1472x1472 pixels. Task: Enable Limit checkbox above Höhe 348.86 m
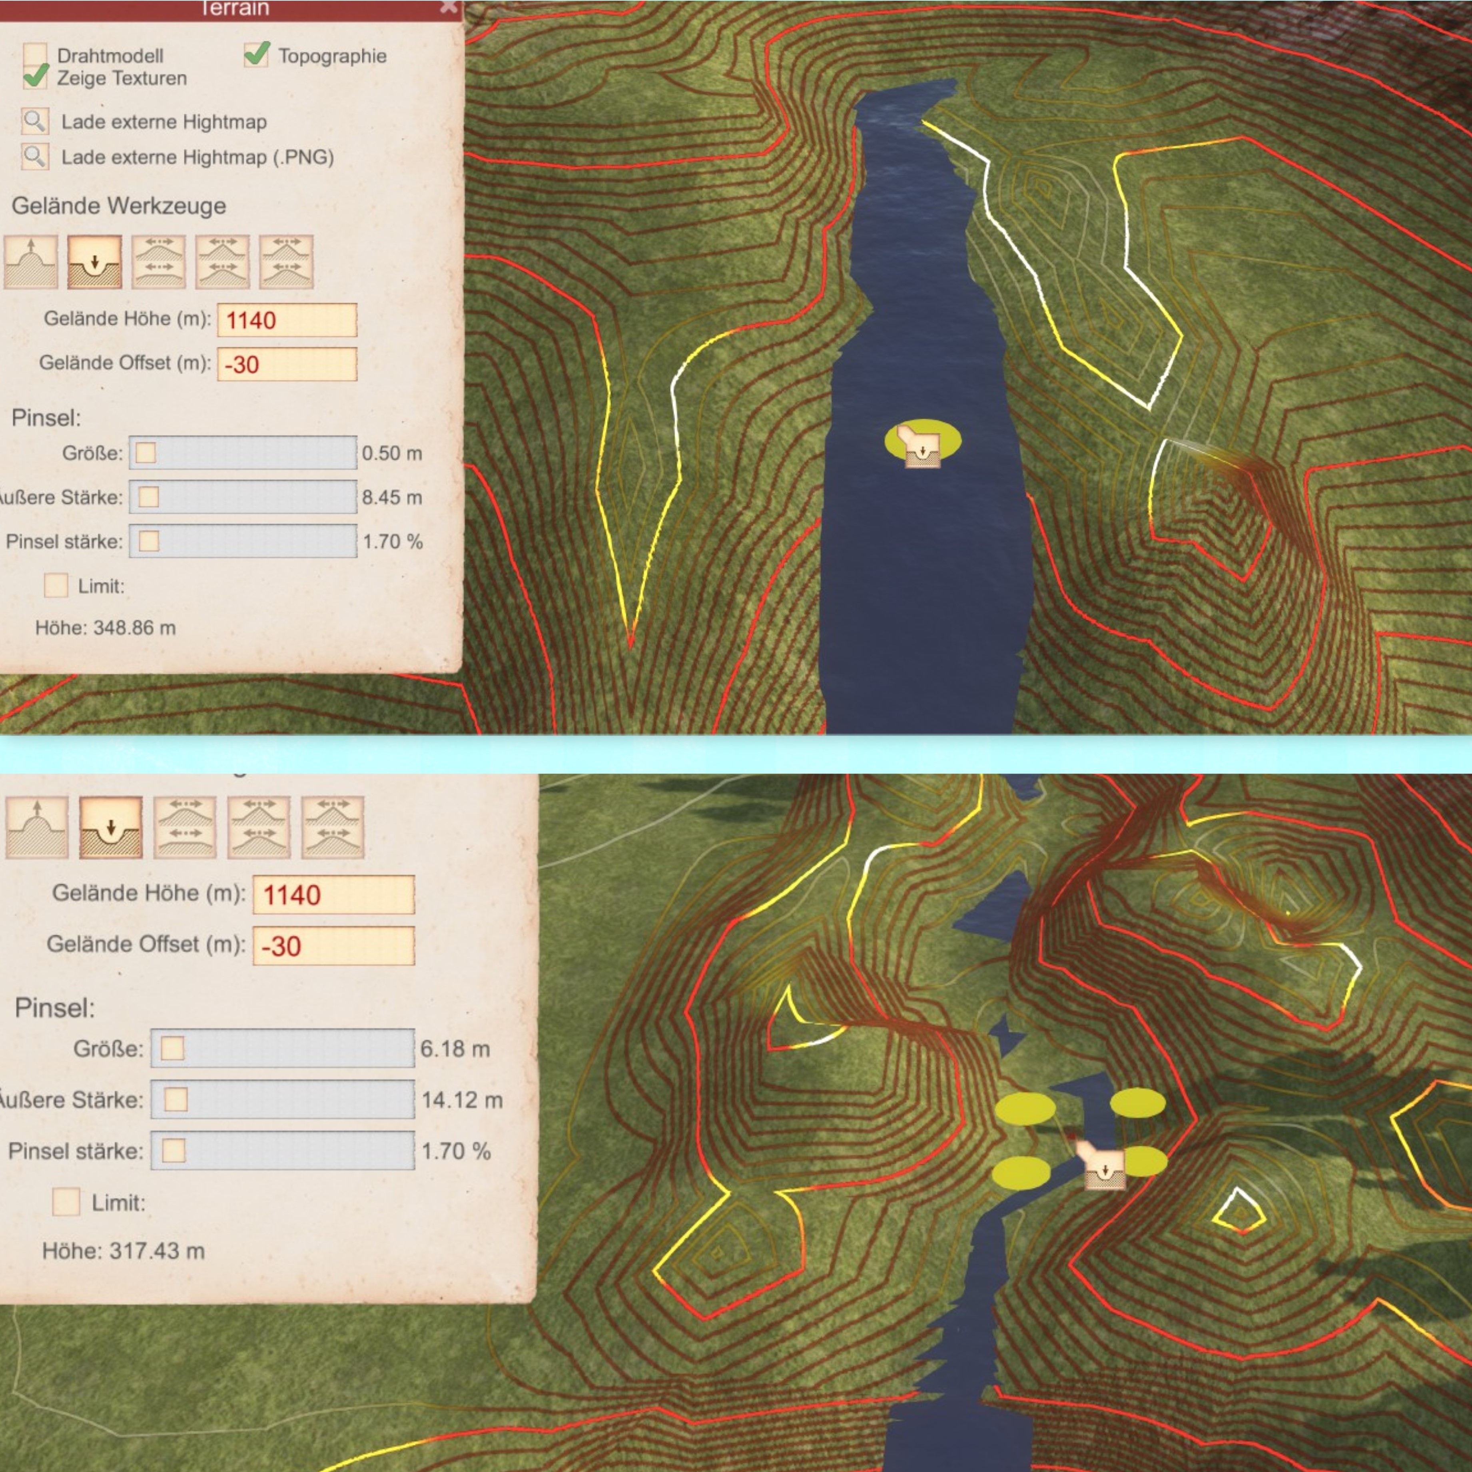pos(56,585)
